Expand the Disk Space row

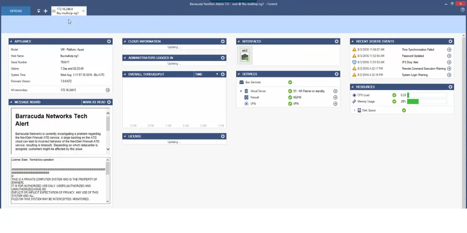(355, 110)
